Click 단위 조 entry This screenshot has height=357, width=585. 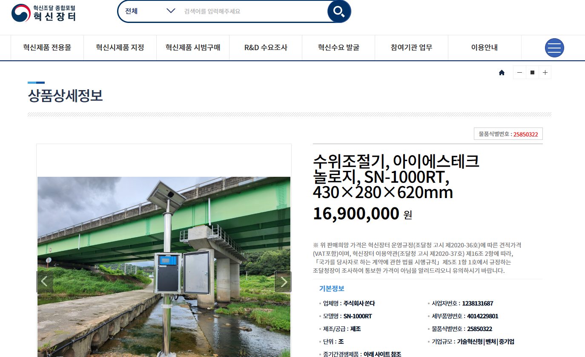pos(331,342)
